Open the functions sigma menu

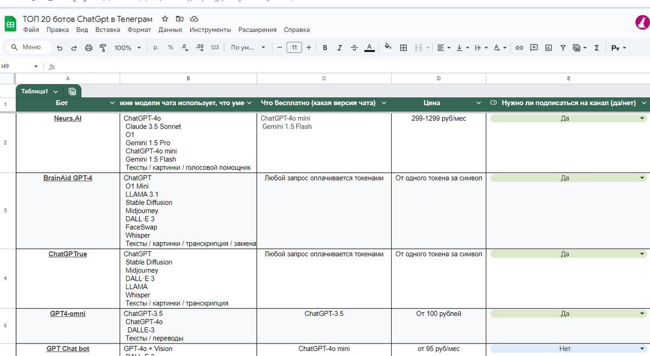click(x=596, y=48)
